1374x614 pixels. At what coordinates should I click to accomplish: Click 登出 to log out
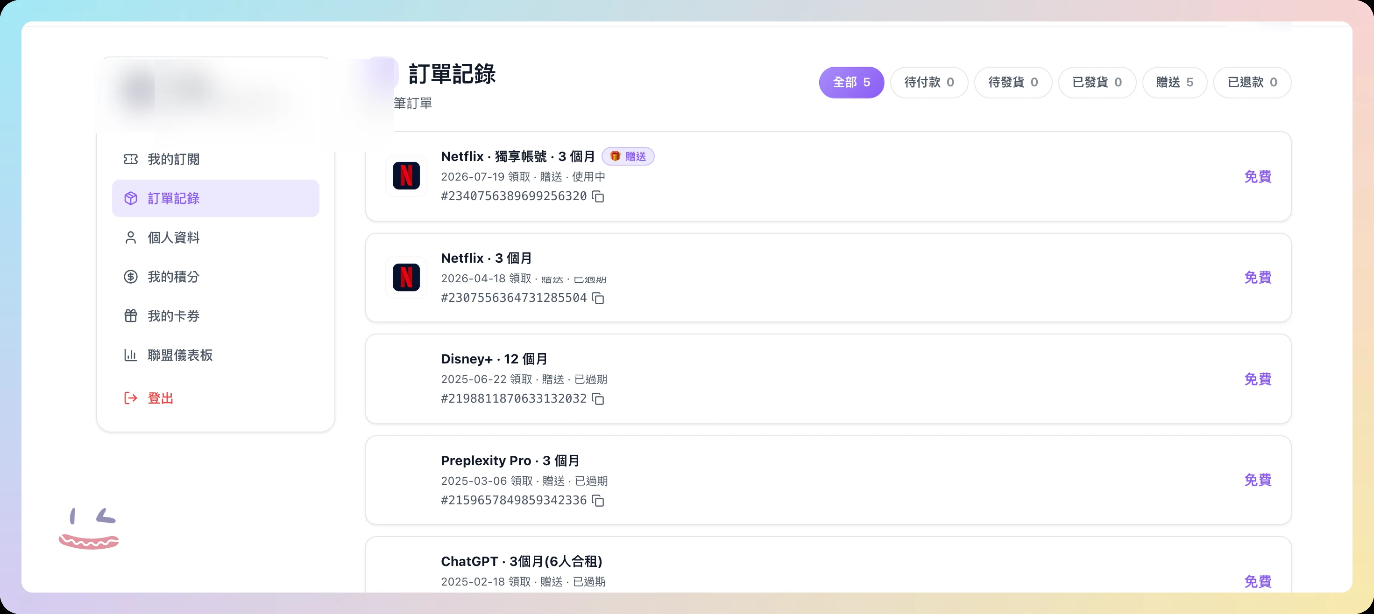coord(215,398)
